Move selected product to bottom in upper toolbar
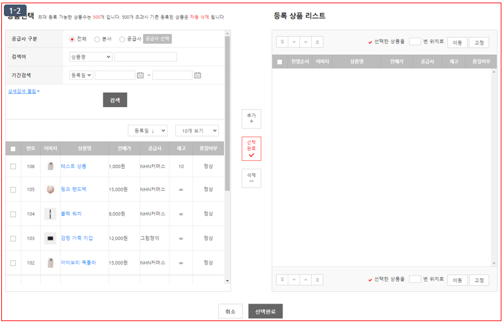The width and height of the screenshot is (504, 325). point(283,42)
